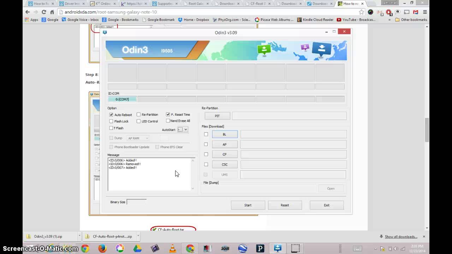The height and width of the screenshot is (254, 452).
Task: Open the touch keyboard from the taskbar
Action: click(358, 248)
